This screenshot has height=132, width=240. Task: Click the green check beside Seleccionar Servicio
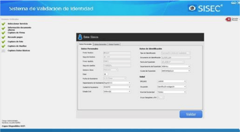tap(3, 24)
